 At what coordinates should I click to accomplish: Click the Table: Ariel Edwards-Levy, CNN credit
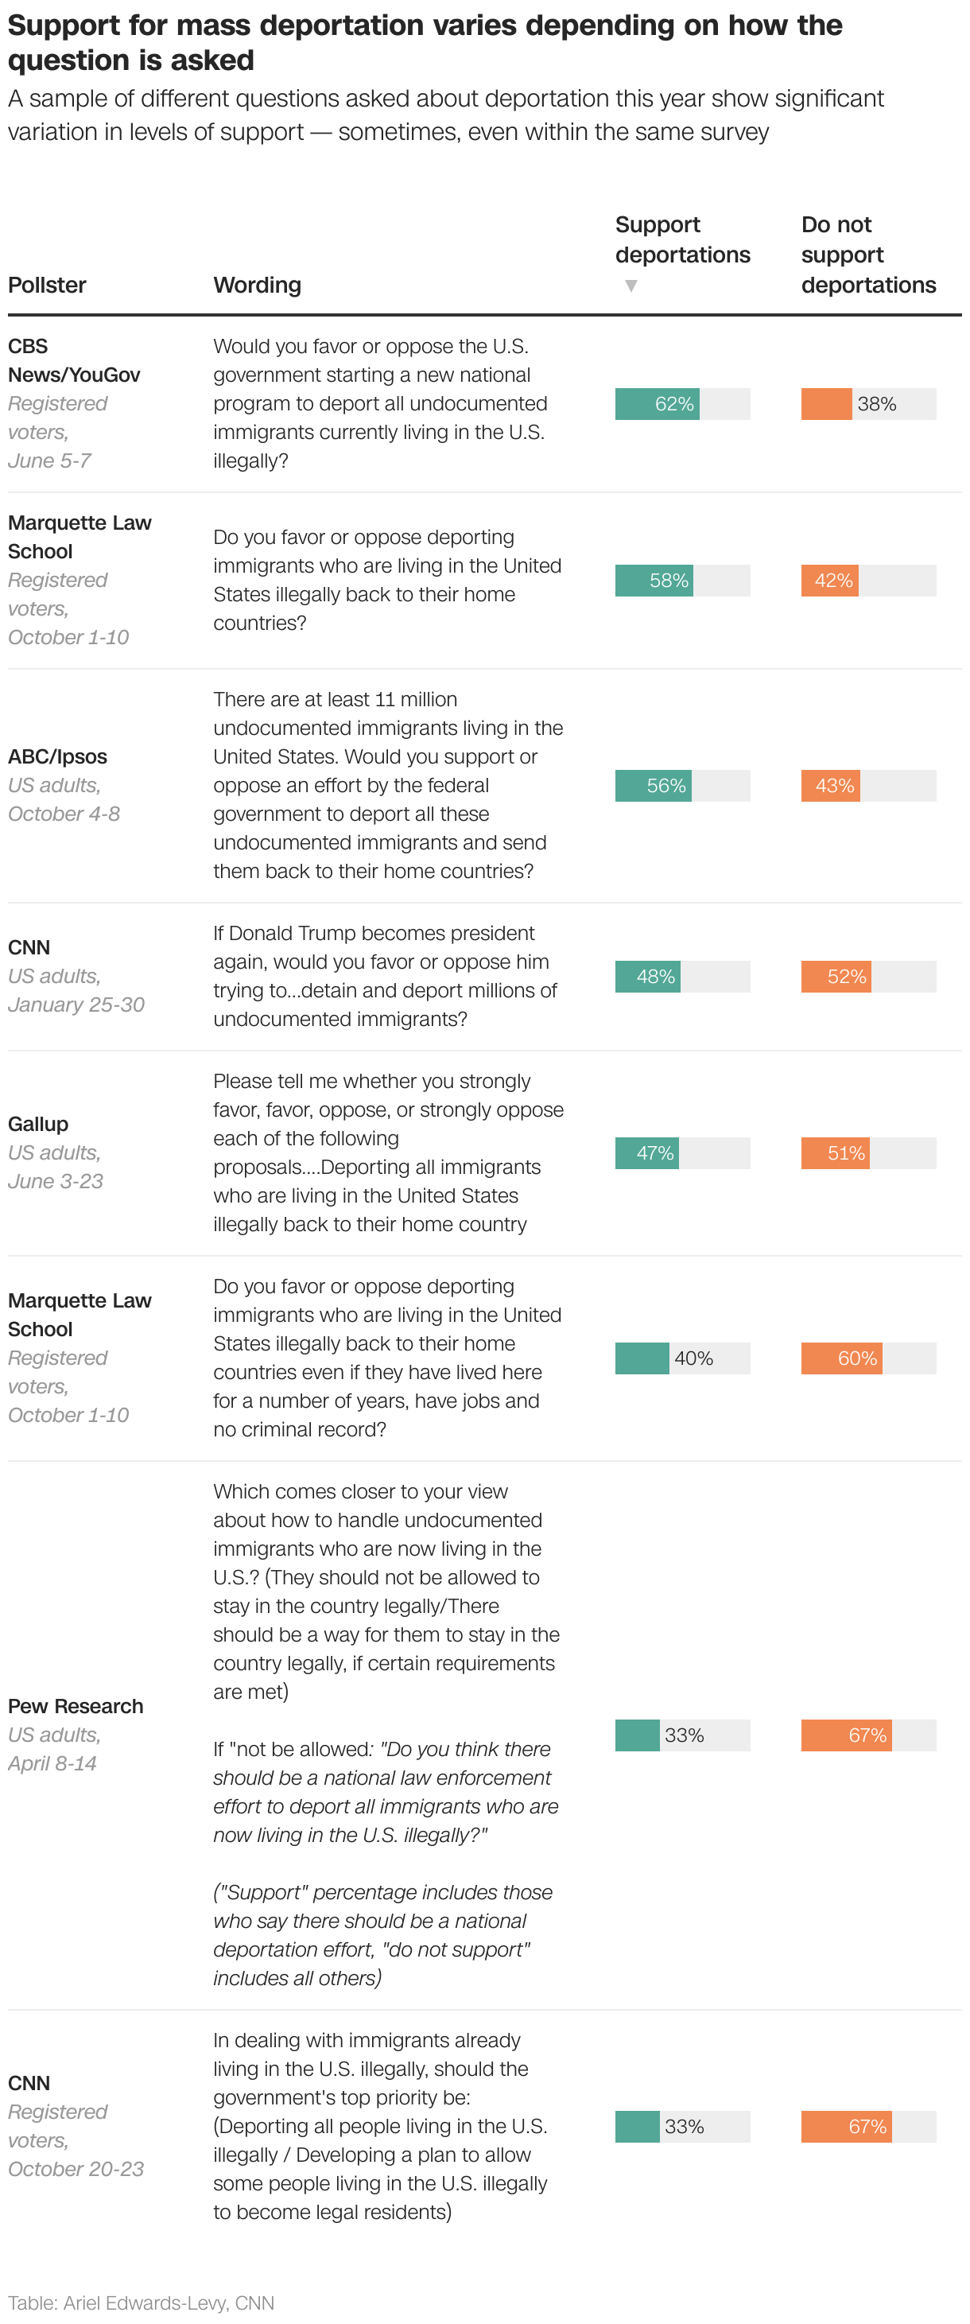[141, 2303]
